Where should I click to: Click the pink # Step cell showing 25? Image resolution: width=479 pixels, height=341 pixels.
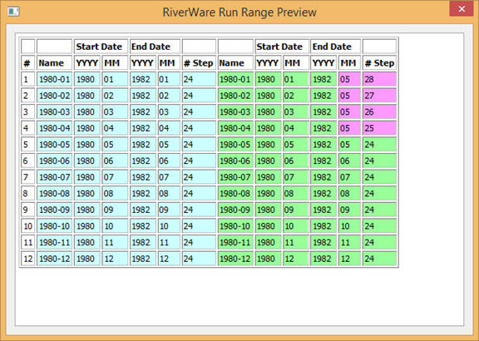(x=379, y=128)
